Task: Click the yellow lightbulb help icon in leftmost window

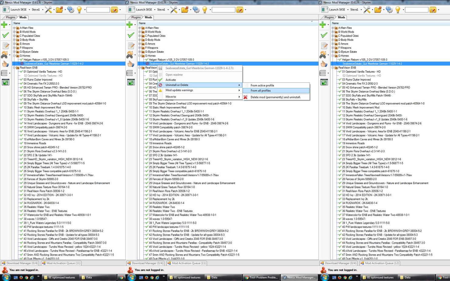Action: pos(79,10)
